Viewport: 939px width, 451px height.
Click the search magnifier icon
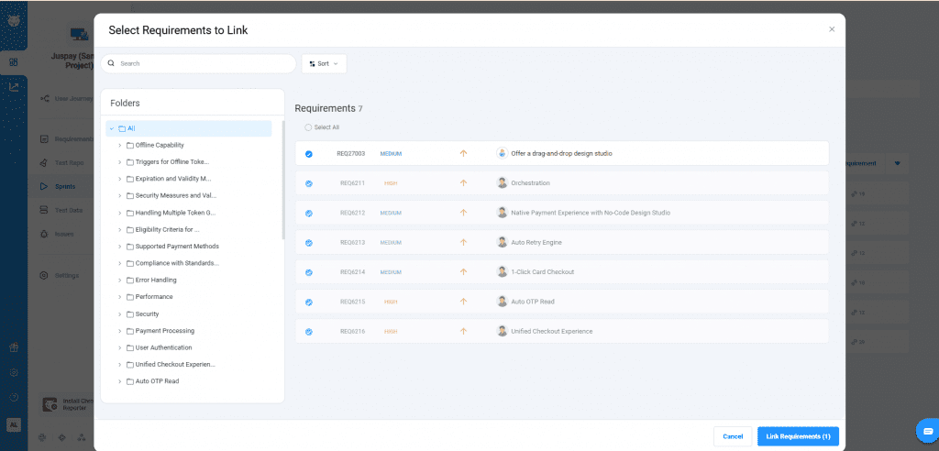[112, 64]
